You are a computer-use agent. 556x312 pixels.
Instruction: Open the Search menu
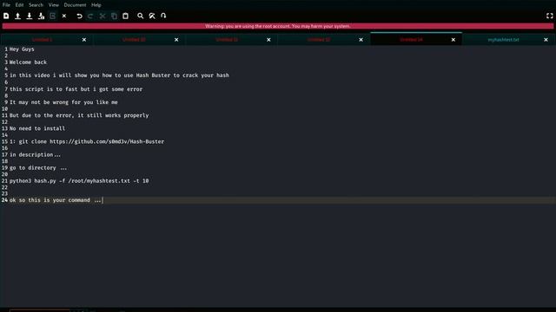tap(36, 5)
